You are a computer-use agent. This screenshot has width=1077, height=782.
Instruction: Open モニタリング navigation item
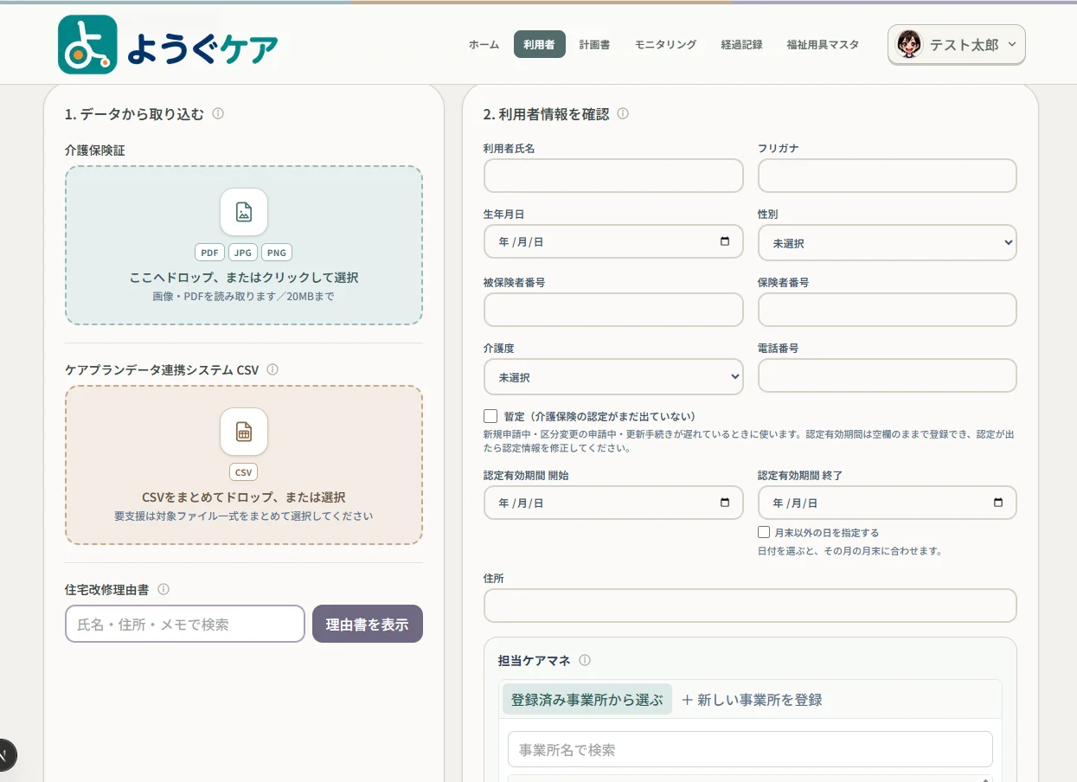665,44
